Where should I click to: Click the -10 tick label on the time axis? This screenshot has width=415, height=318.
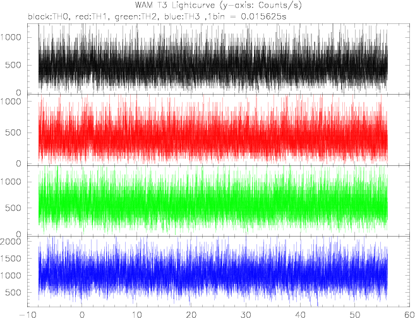coord(27,315)
